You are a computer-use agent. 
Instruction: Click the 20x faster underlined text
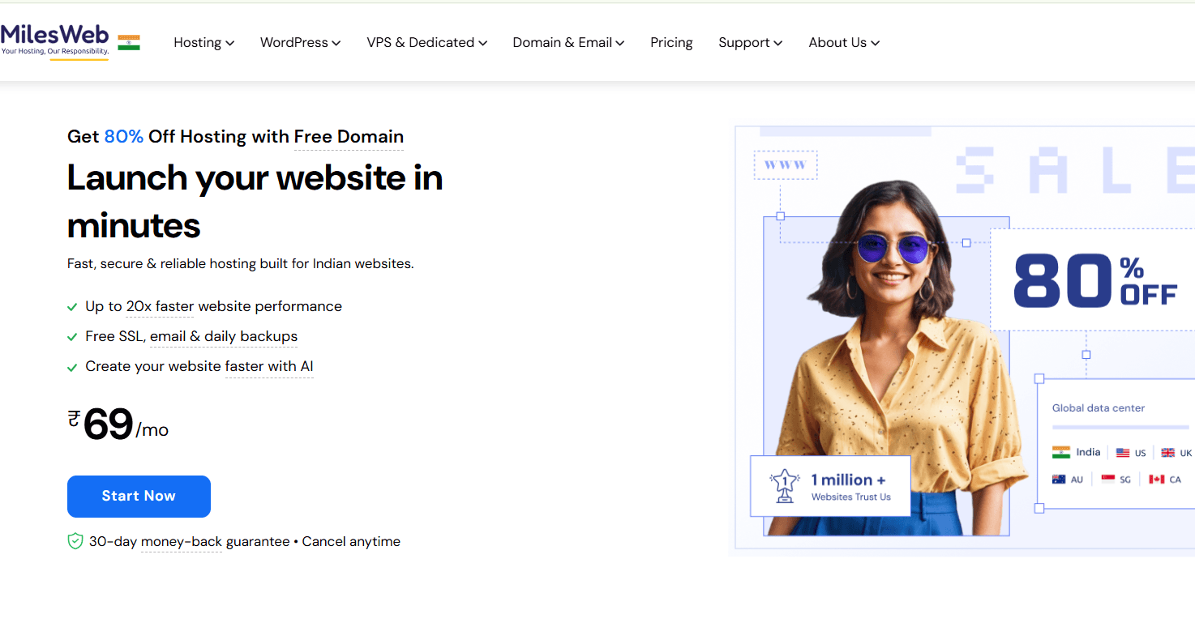(x=160, y=306)
